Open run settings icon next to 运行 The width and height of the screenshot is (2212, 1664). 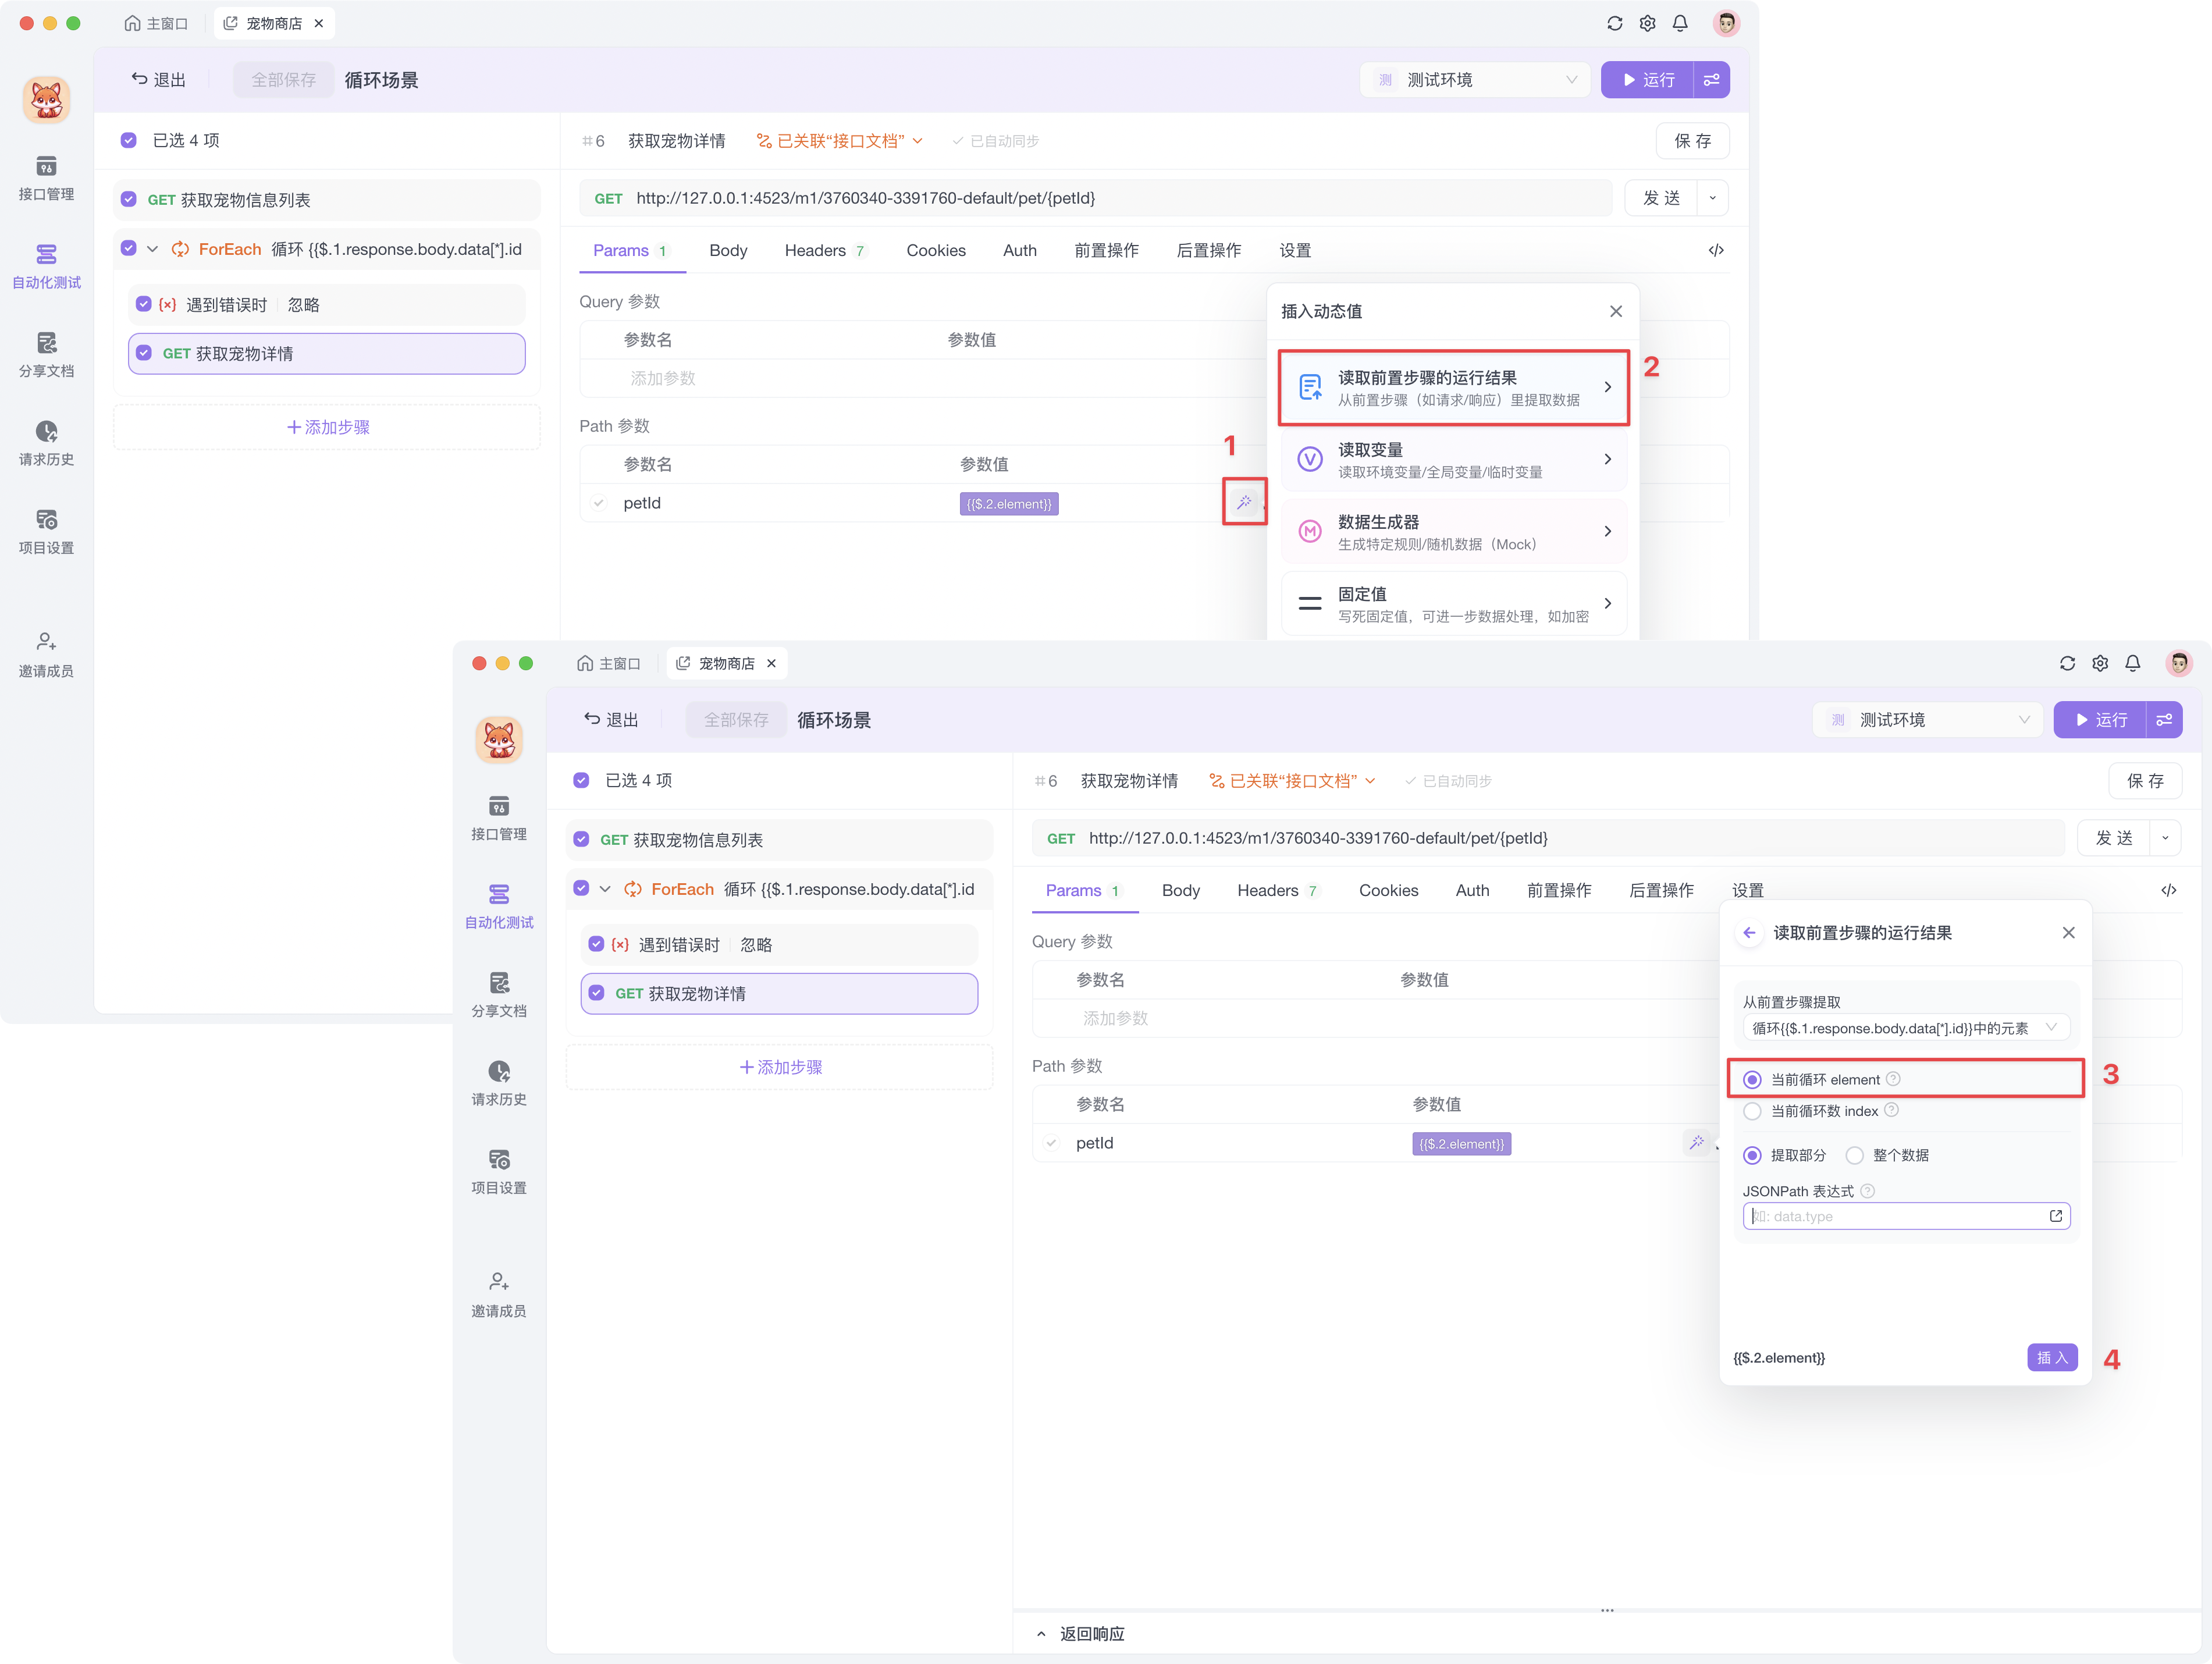point(2164,720)
